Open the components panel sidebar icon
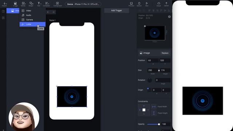This screenshot has width=233, height=131. pos(3,18)
